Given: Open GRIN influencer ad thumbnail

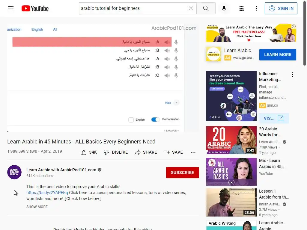Looking at the screenshot, I should pyautogui.click(x=231, y=96).
